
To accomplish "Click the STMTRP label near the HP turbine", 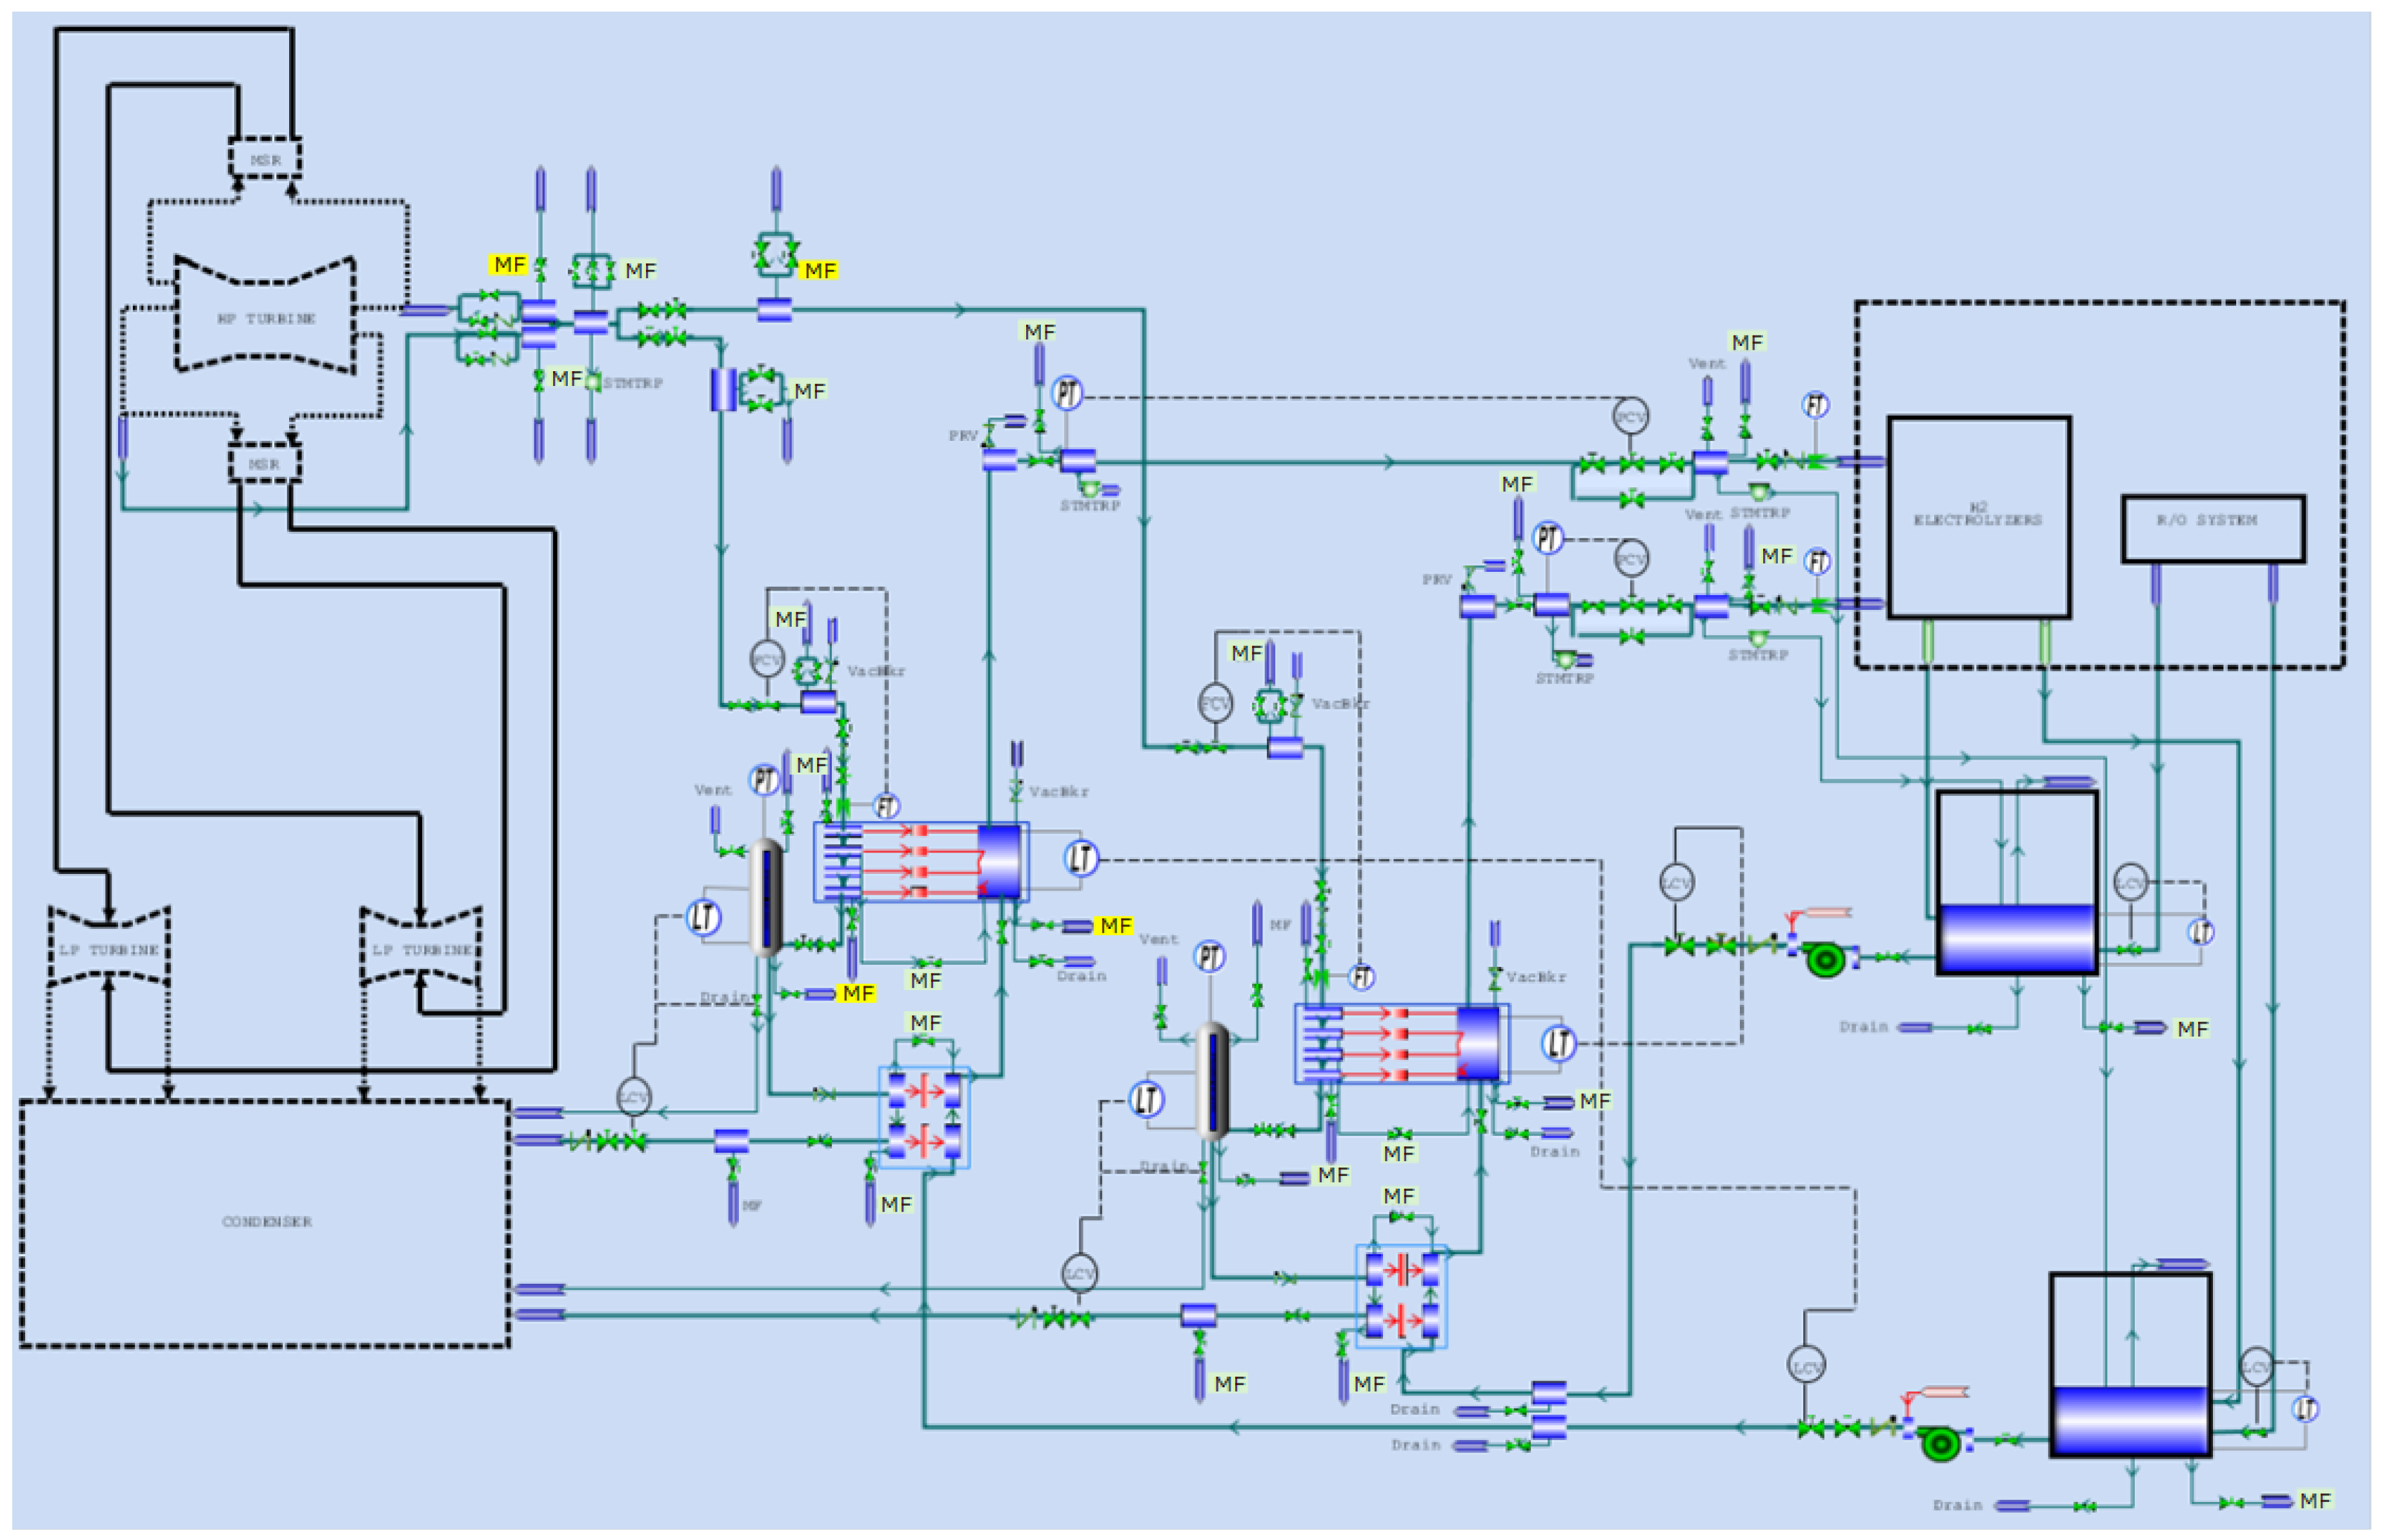I will [632, 383].
